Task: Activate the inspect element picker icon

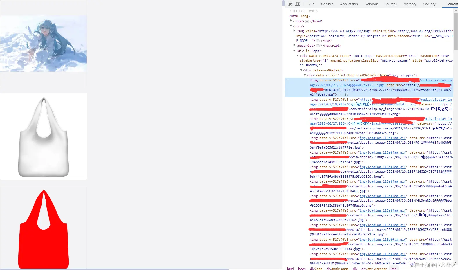Action: [290, 4]
